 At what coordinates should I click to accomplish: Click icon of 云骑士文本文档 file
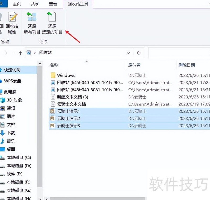pyautogui.click(x=53, y=104)
